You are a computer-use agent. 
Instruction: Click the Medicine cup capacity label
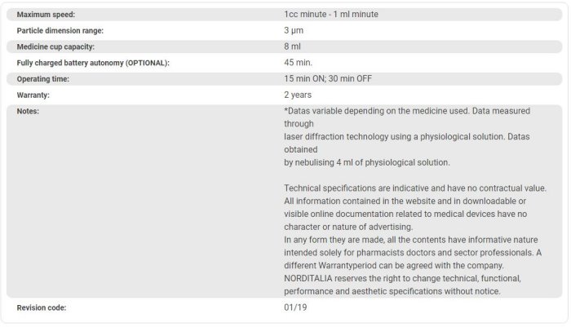pos(55,46)
